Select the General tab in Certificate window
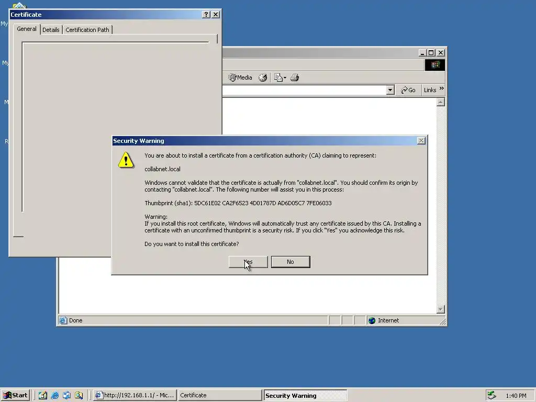The image size is (536, 402). coord(27,29)
